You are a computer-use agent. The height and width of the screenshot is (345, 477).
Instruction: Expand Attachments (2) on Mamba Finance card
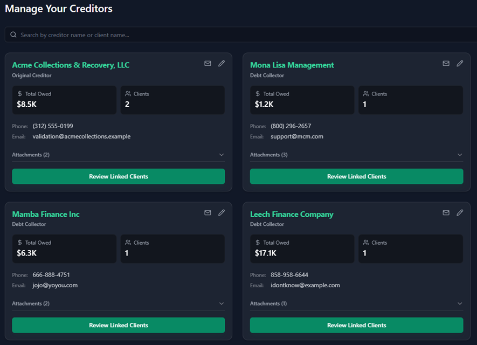pos(118,303)
